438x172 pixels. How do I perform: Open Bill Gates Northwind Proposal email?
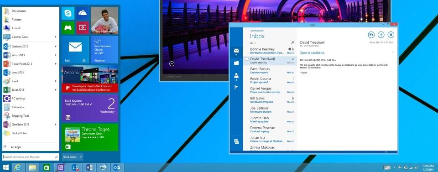pyautogui.click(x=270, y=100)
